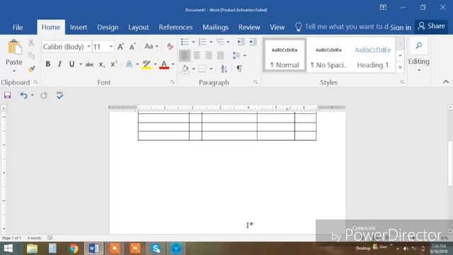Create a multilevel list
The image size is (453, 255).
(220, 42)
